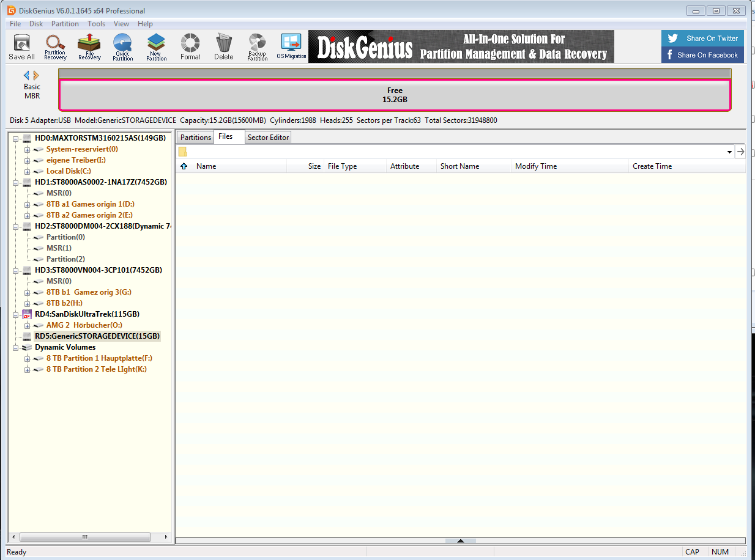
Task: Open the Backup Partition tool
Action: click(x=258, y=47)
